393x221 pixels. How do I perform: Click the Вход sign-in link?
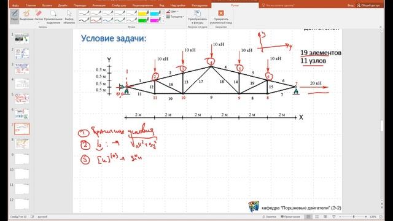[351, 6]
